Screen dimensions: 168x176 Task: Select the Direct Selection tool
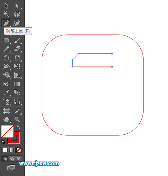(17, 6)
